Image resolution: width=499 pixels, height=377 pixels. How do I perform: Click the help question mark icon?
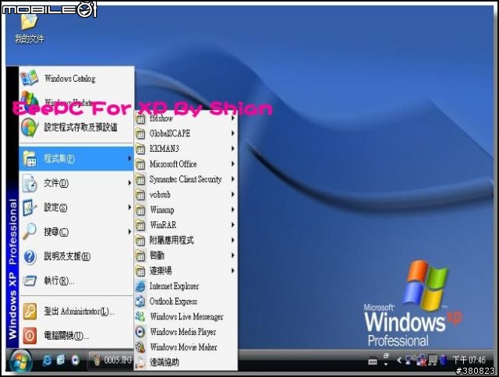click(x=30, y=256)
